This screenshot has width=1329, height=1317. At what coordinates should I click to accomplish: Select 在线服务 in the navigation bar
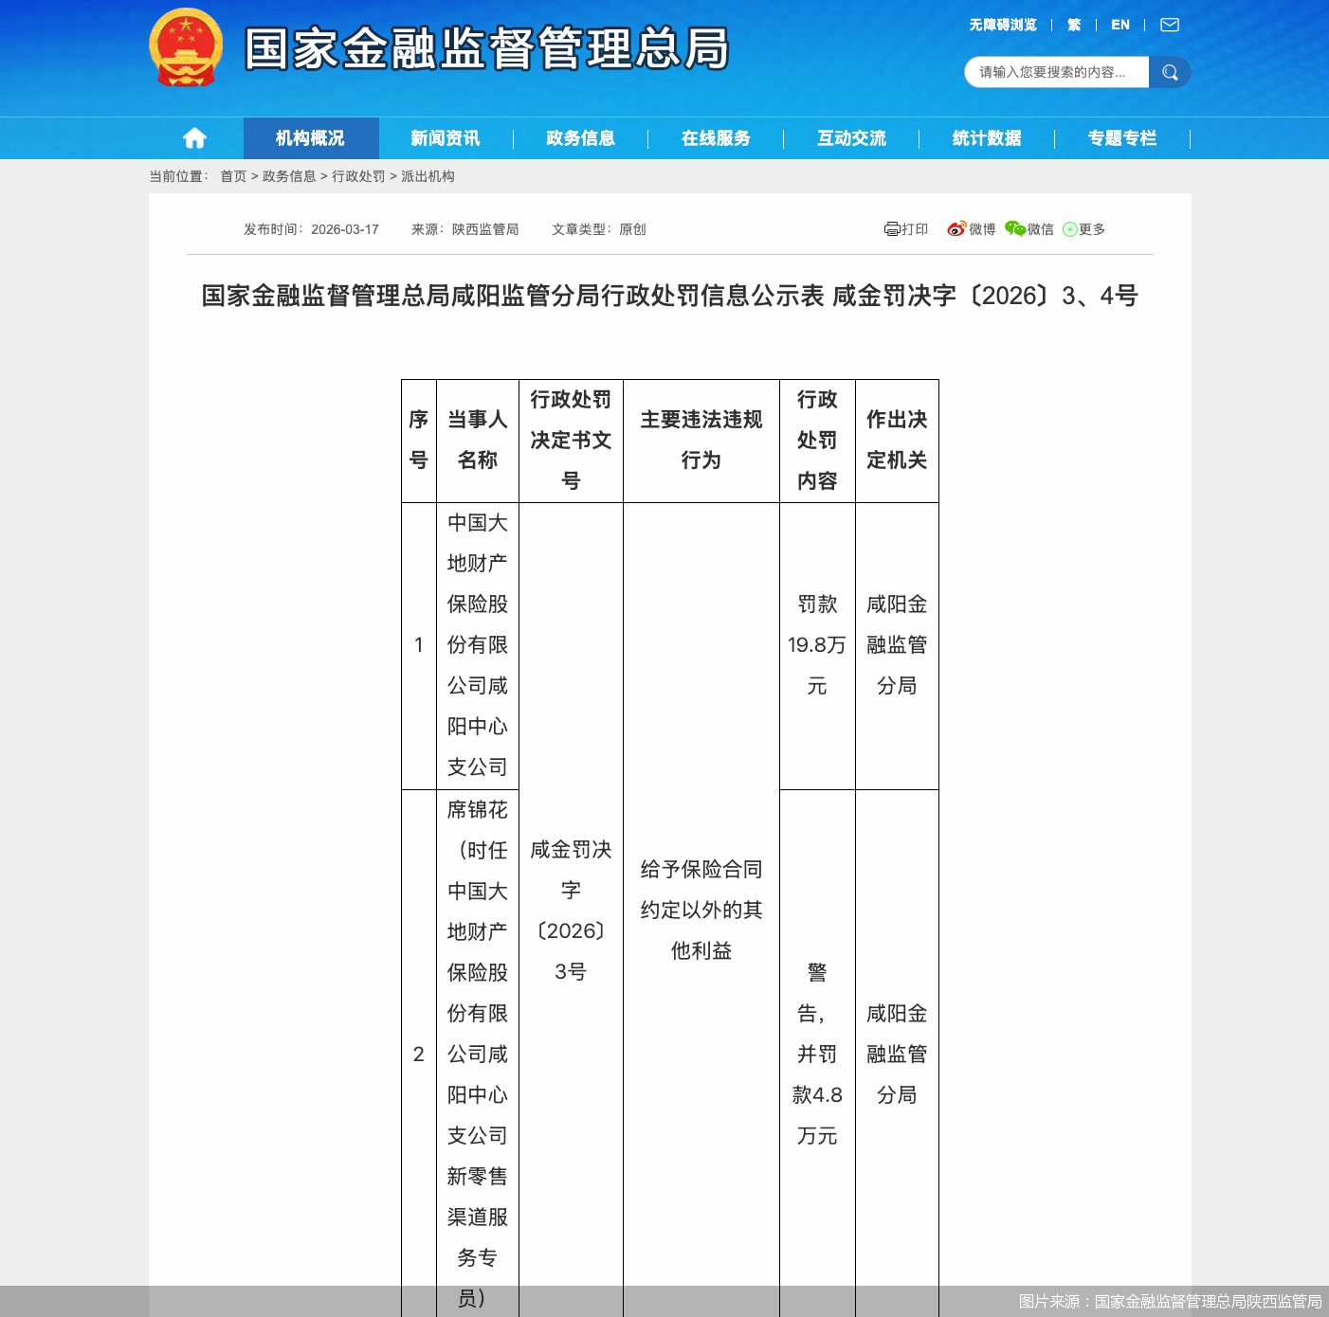[716, 137]
